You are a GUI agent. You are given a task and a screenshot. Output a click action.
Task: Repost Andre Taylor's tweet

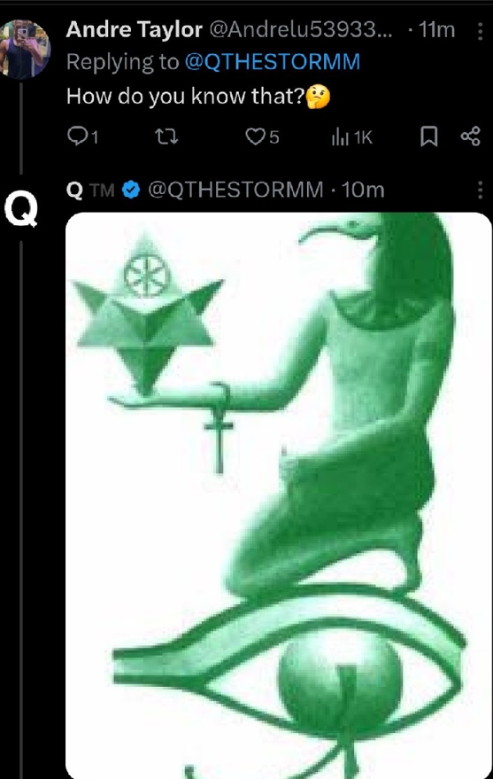tap(166, 136)
